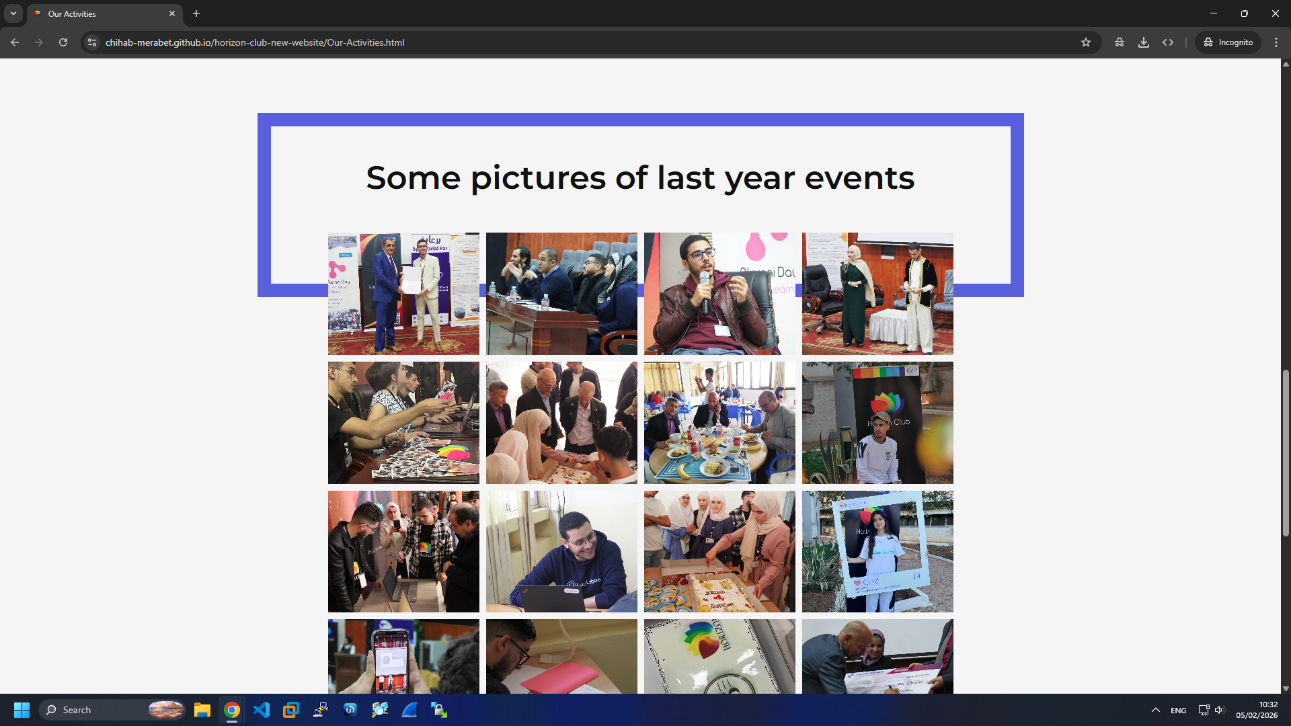Click the back navigation arrow
1291x726 pixels.
[15, 42]
